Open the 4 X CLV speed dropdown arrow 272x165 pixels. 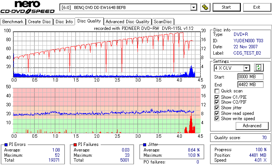pyautogui.click(x=246, y=68)
